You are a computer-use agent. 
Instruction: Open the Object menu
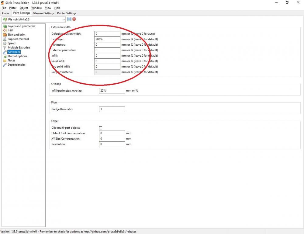(24, 8)
